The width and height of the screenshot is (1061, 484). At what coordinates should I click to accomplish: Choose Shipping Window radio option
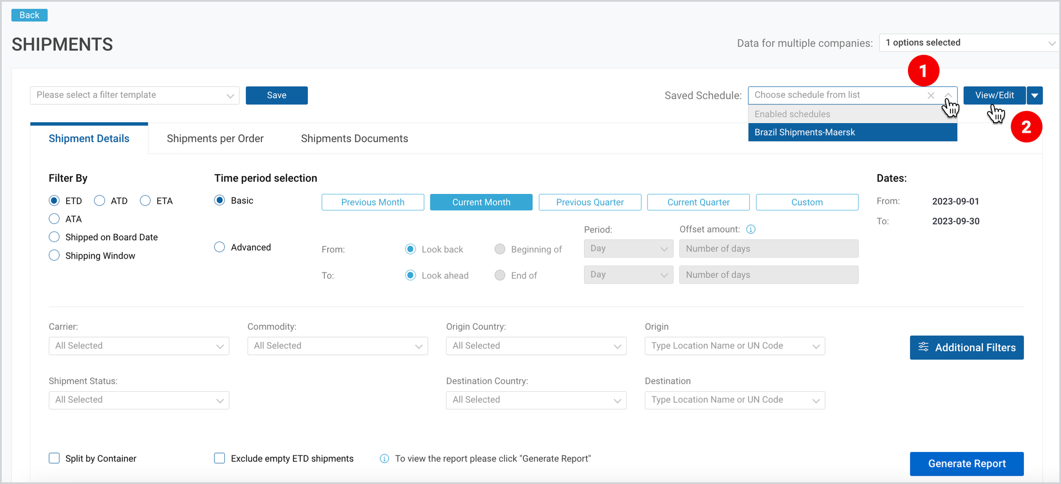click(x=54, y=255)
